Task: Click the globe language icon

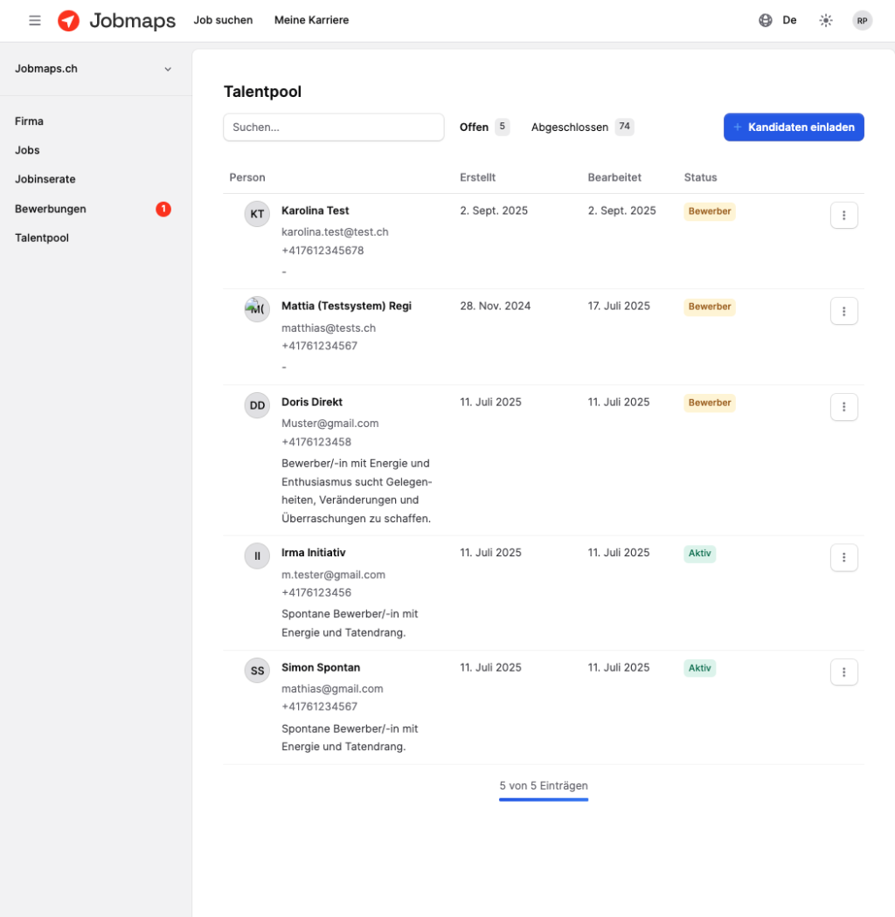Action: 766,21
